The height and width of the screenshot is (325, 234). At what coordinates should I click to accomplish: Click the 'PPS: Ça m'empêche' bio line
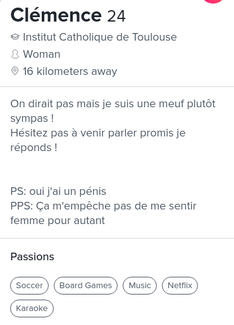click(103, 206)
